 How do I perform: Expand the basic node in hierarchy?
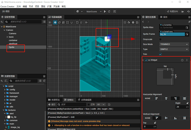[x=7, y=37]
